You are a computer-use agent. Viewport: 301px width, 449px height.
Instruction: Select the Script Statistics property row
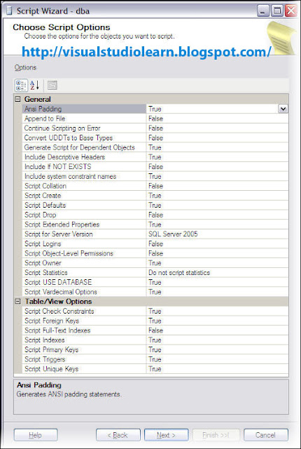(155, 273)
